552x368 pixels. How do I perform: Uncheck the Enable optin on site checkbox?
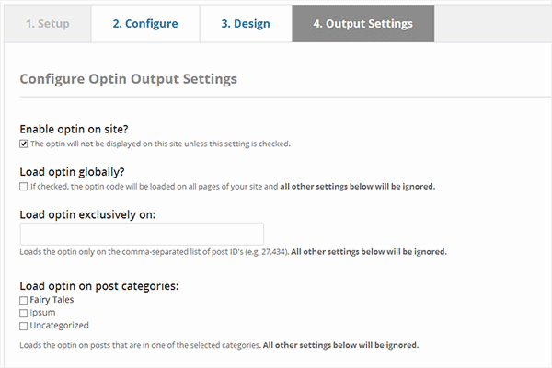pyautogui.click(x=24, y=144)
